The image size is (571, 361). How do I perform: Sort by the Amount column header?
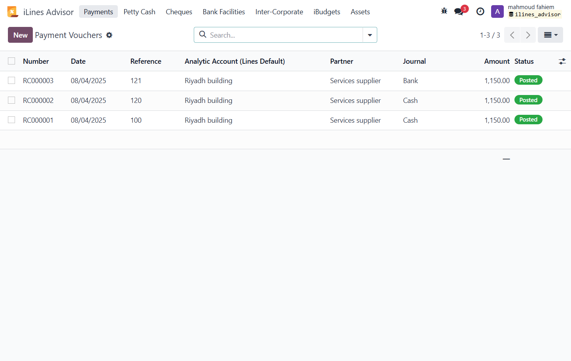497,61
